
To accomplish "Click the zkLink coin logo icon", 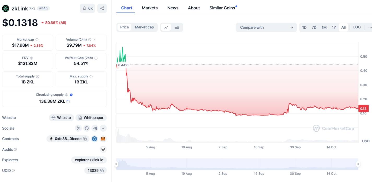I will pos(5,9).
